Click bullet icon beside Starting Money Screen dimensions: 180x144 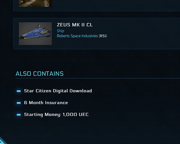pyautogui.click(x=19, y=115)
